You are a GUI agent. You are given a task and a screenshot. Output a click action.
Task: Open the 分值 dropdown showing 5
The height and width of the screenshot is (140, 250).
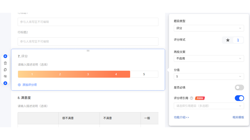[209, 77]
